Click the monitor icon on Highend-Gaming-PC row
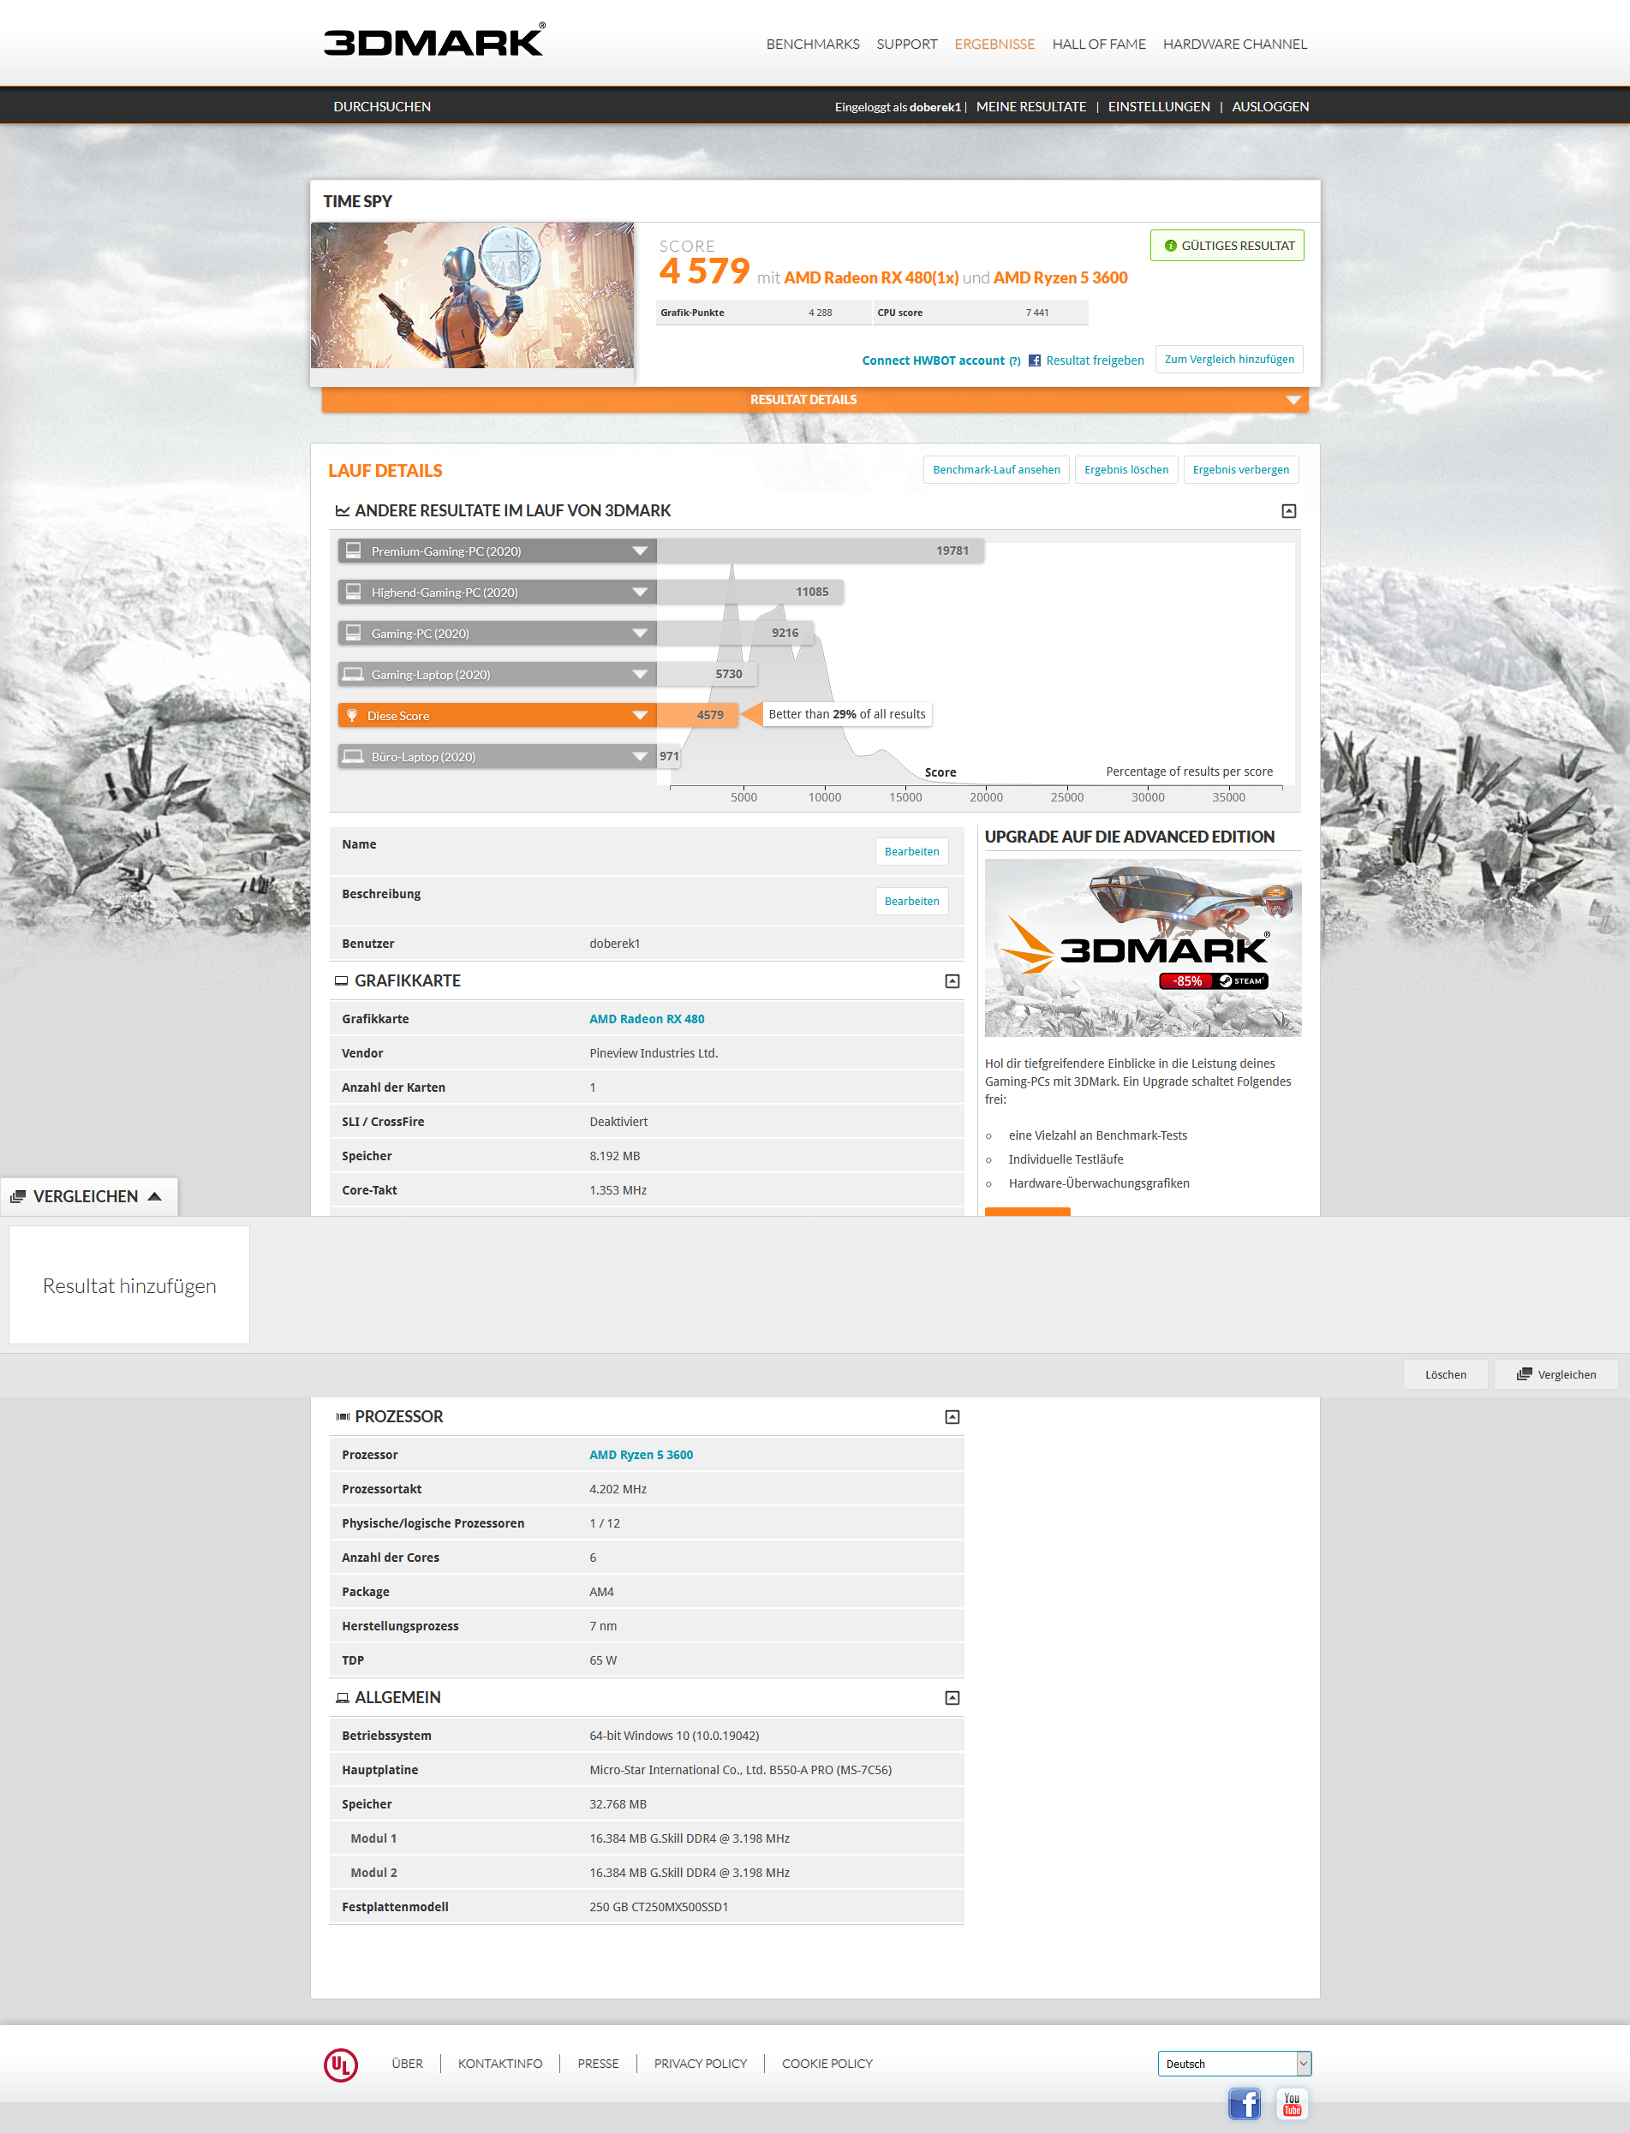Screen dimensions: 1630x2133 pyautogui.click(x=354, y=592)
